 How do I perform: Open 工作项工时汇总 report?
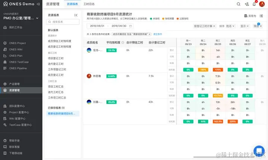pyautogui.click(x=57, y=98)
